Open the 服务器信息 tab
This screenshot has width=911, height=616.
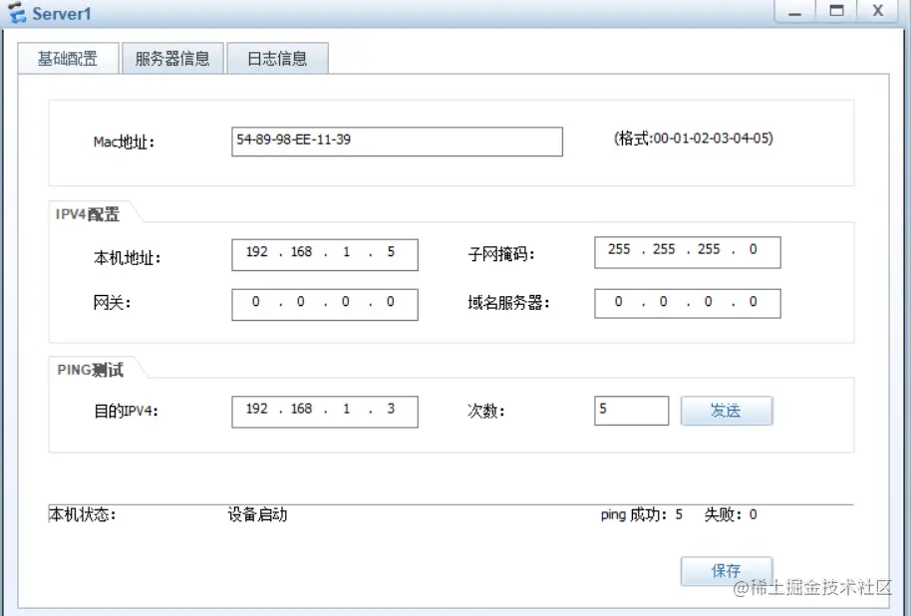click(x=172, y=58)
